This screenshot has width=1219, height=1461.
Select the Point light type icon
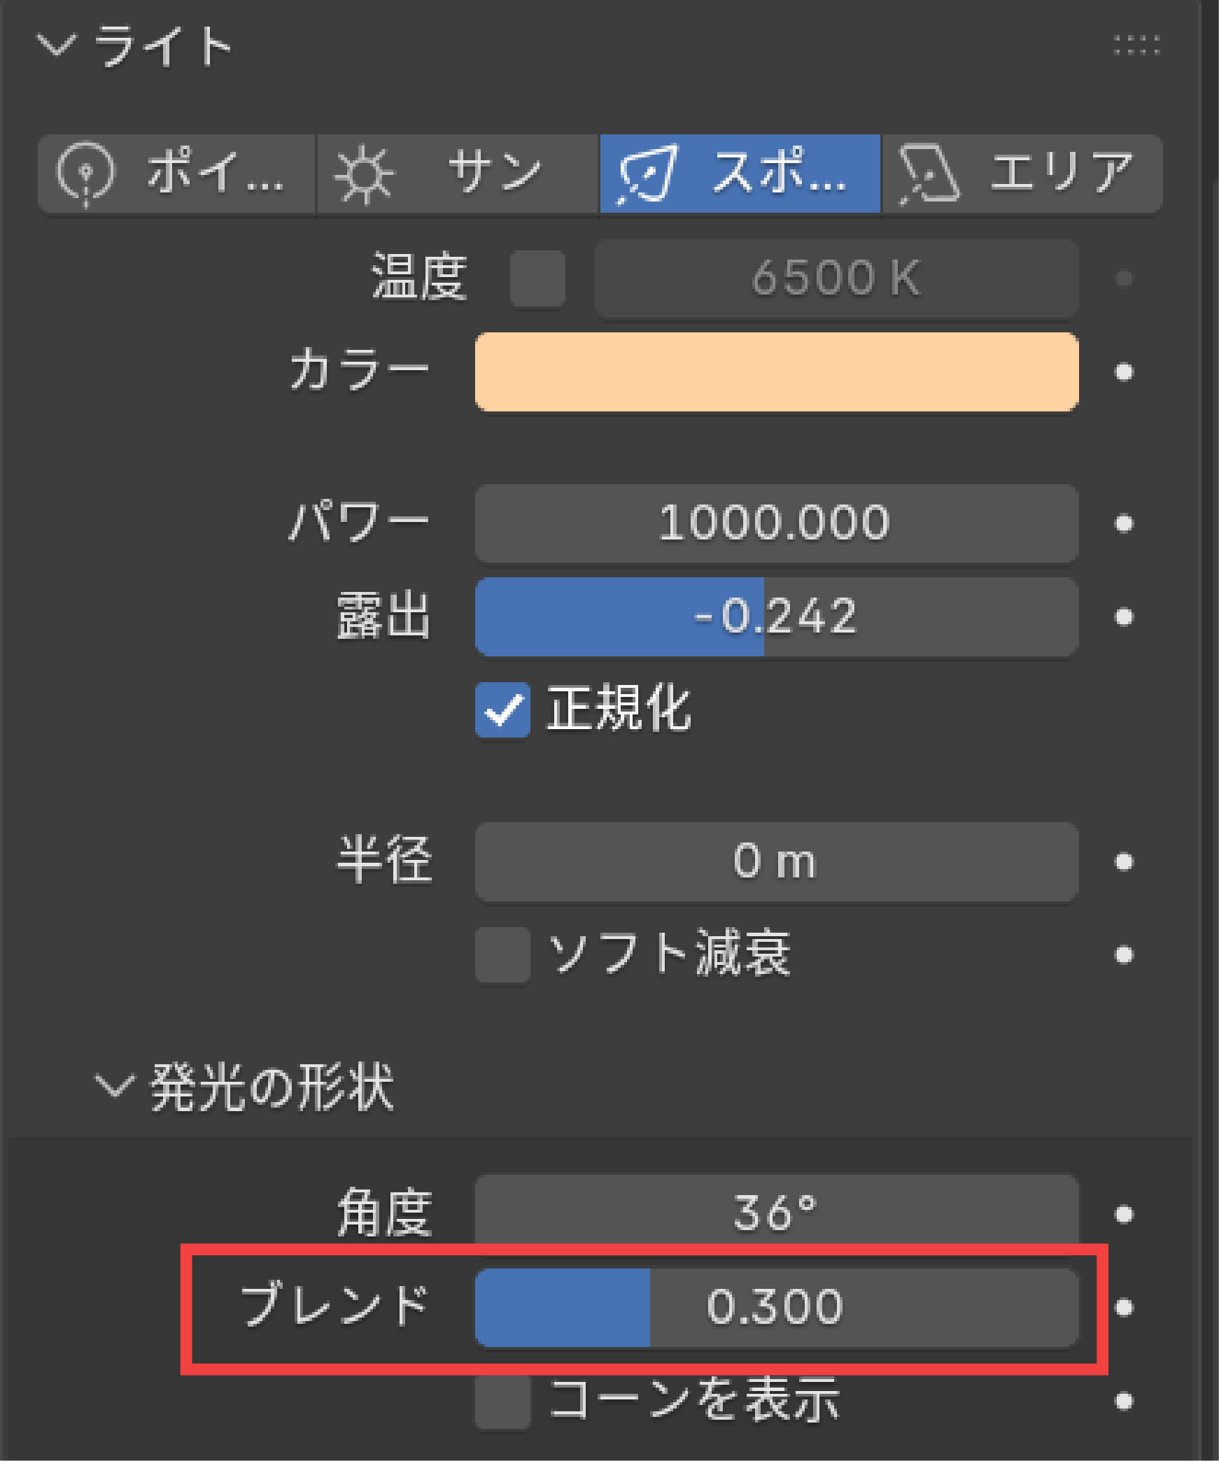point(85,173)
